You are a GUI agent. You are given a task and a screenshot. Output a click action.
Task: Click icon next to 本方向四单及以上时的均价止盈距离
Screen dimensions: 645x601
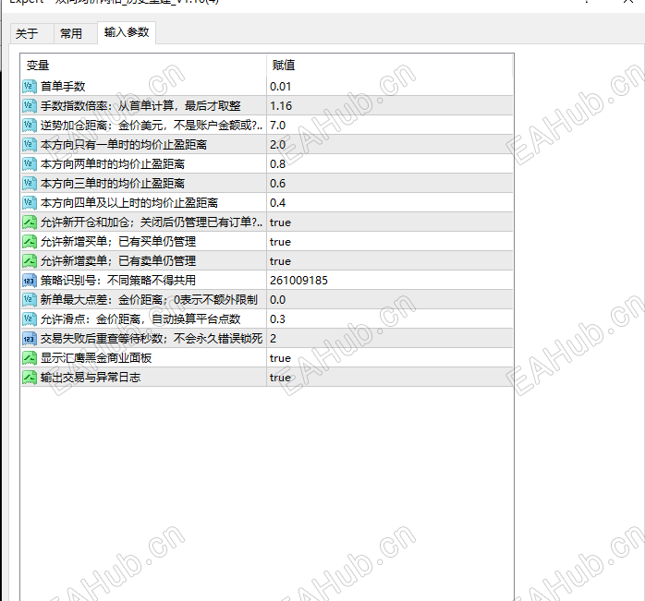[30, 203]
